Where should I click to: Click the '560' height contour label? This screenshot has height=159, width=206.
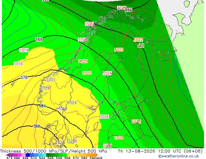click(x=141, y=46)
